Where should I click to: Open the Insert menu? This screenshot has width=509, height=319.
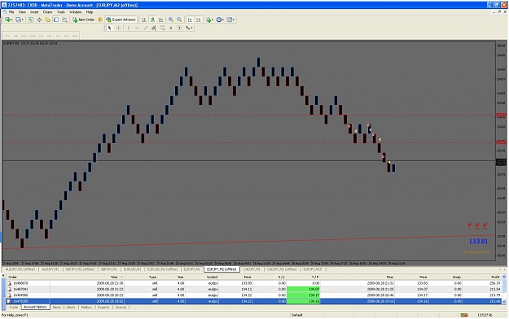click(34, 12)
